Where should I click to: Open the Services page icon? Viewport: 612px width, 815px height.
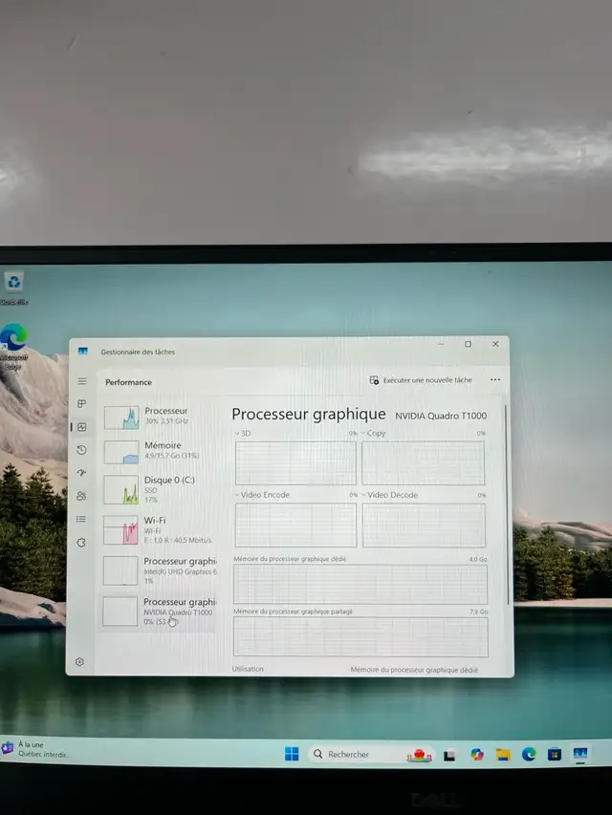point(81,543)
